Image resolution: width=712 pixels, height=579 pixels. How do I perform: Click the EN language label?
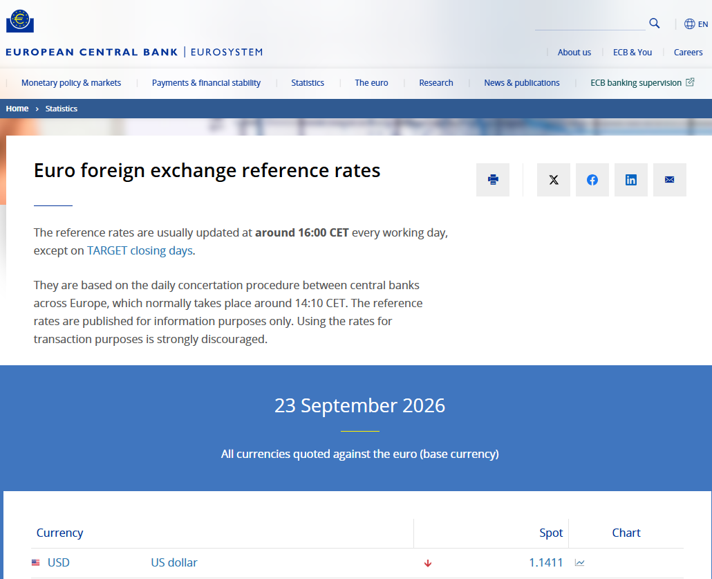click(703, 24)
